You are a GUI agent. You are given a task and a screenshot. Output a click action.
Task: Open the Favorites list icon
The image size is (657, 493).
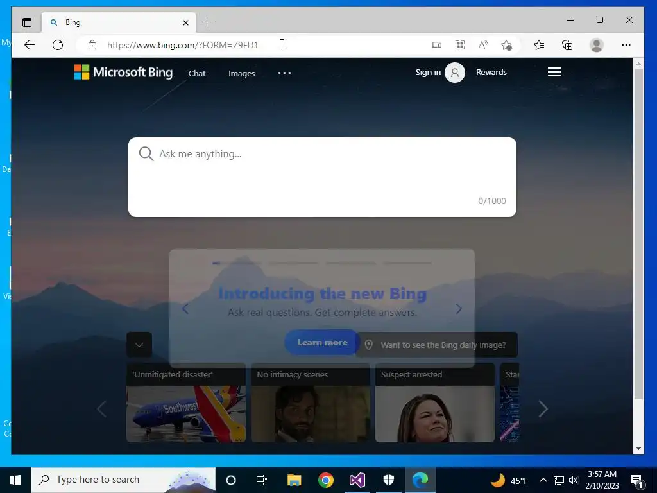point(539,45)
